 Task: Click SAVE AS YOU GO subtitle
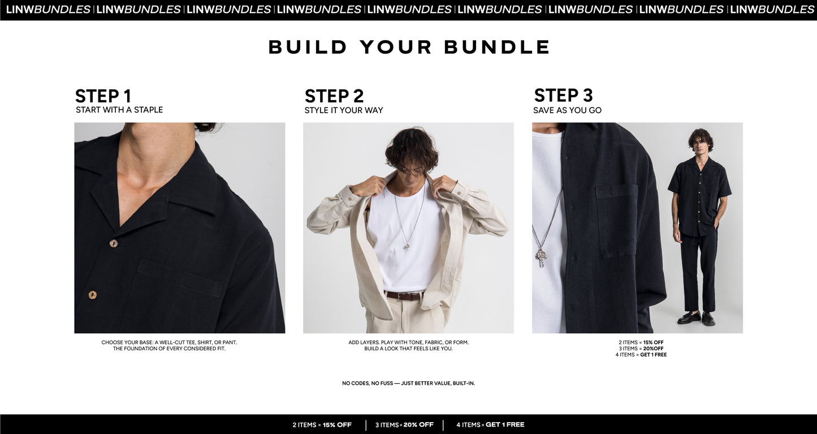[567, 110]
